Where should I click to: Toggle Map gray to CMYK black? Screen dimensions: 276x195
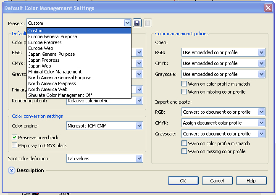15,146
